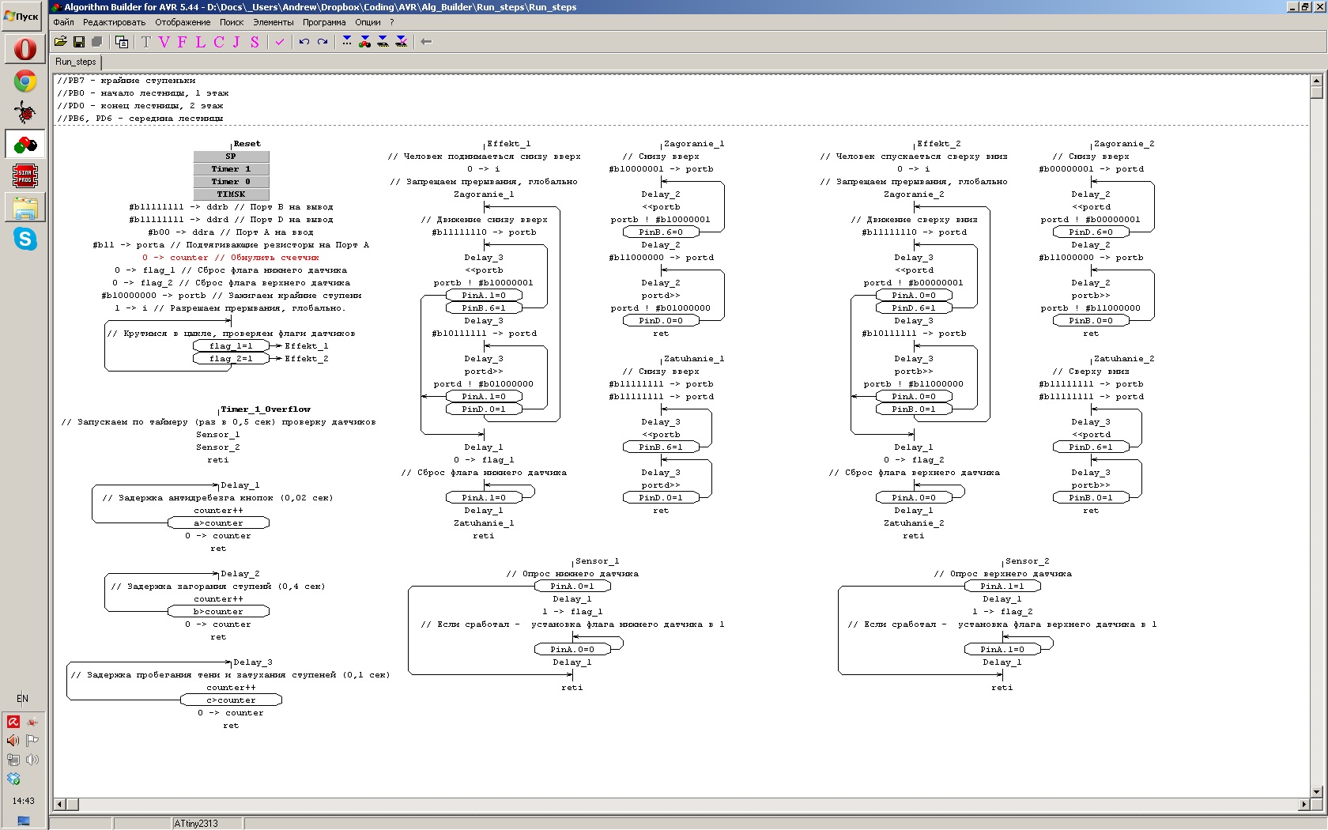
Task: Click the Пуск start button
Action: [x=23, y=16]
